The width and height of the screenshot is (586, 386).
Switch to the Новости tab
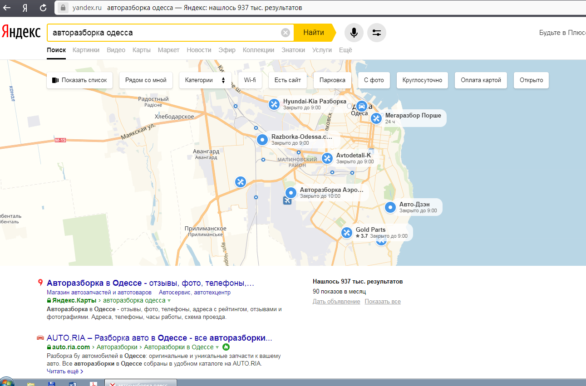(199, 50)
